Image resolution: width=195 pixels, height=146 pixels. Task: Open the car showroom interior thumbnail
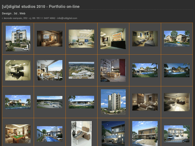point(81,39)
